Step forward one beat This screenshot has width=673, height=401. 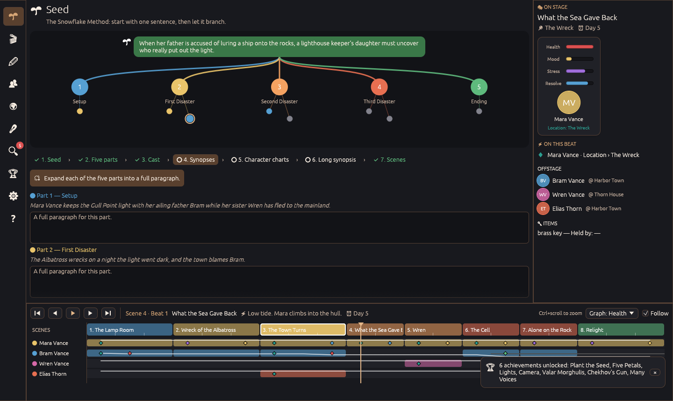(x=91, y=313)
